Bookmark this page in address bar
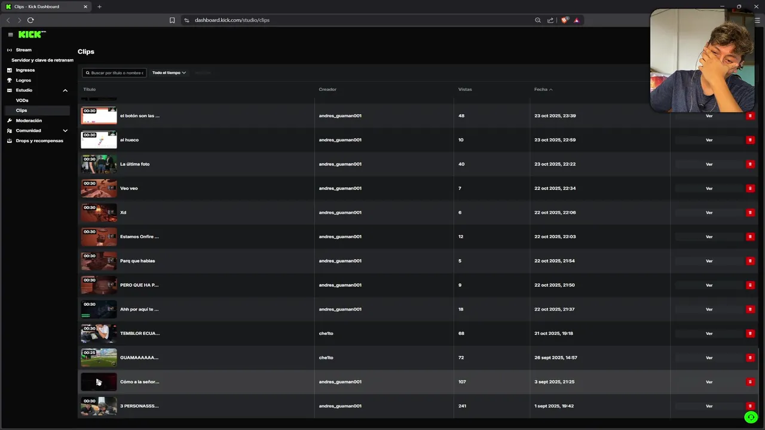 [x=172, y=20]
